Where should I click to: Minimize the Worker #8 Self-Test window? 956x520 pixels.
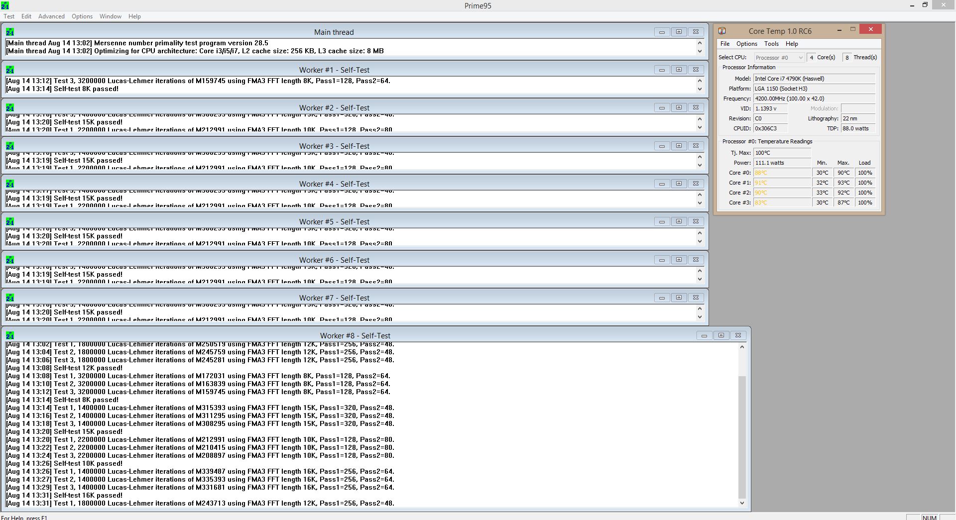tap(704, 335)
